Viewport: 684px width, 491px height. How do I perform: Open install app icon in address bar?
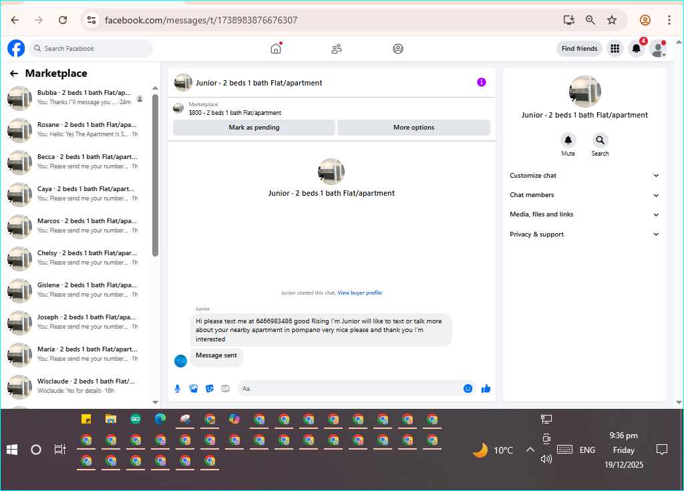coord(569,20)
